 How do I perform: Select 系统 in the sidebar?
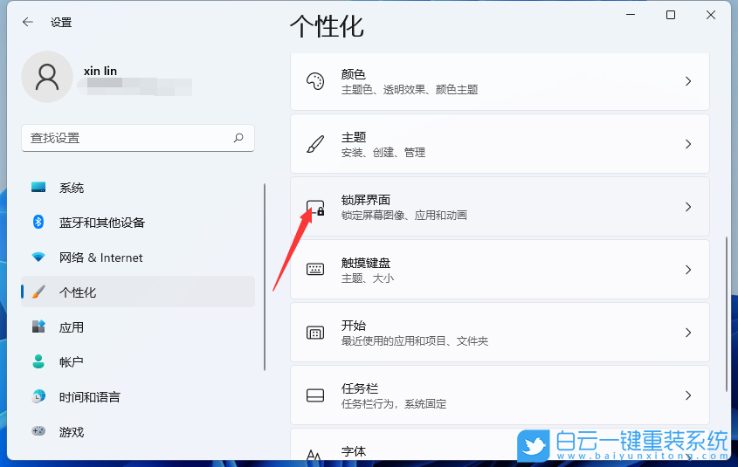(x=138, y=188)
